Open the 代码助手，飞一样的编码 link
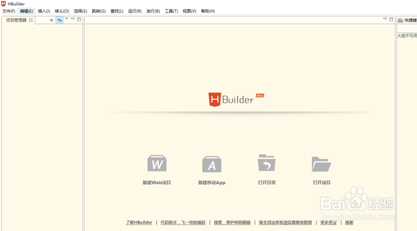The width and height of the screenshot is (417, 231). click(x=183, y=223)
